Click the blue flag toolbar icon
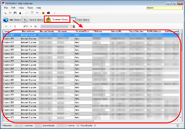 37,13
